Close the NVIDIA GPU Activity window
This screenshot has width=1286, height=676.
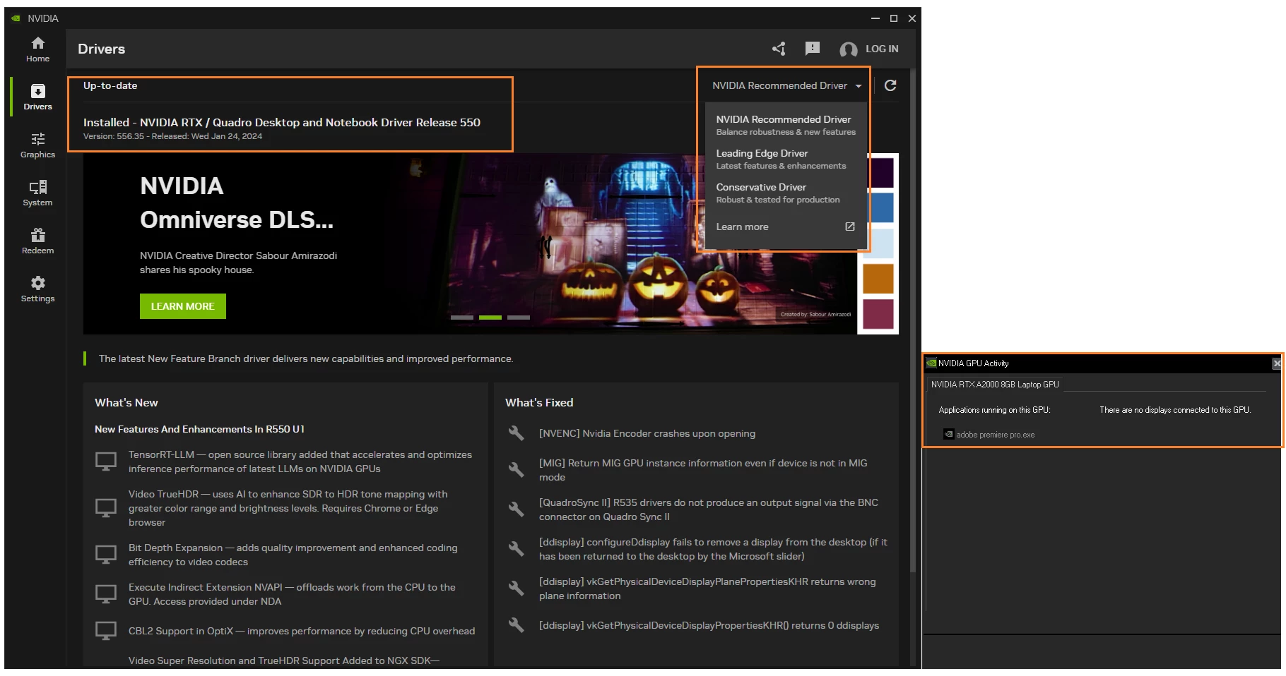pyautogui.click(x=1276, y=363)
